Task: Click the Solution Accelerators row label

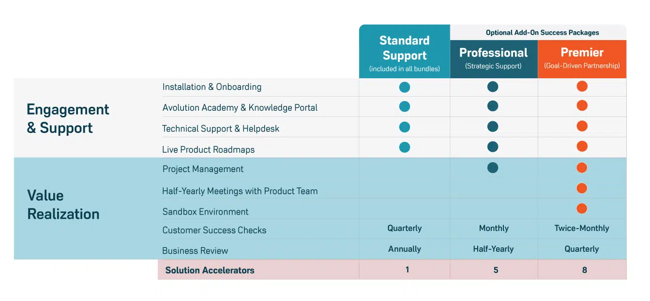Action: [x=210, y=271]
